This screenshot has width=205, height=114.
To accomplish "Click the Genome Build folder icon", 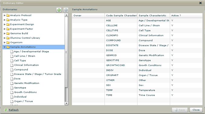I will (x=8, y=33).
